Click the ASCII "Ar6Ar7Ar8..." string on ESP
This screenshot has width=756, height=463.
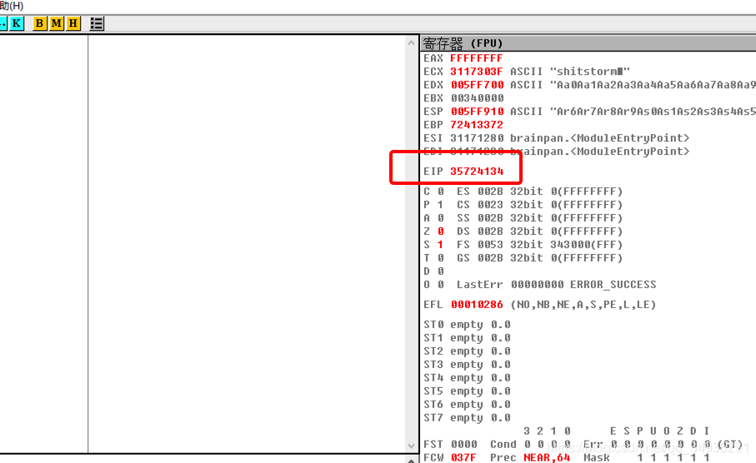(x=633, y=112)
